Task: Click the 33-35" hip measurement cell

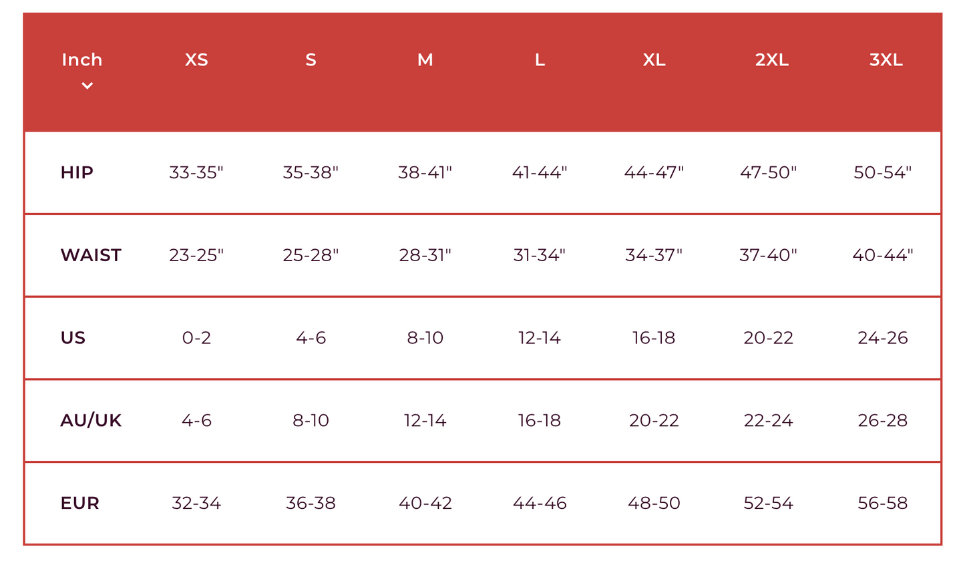Action: click(196, 172)
